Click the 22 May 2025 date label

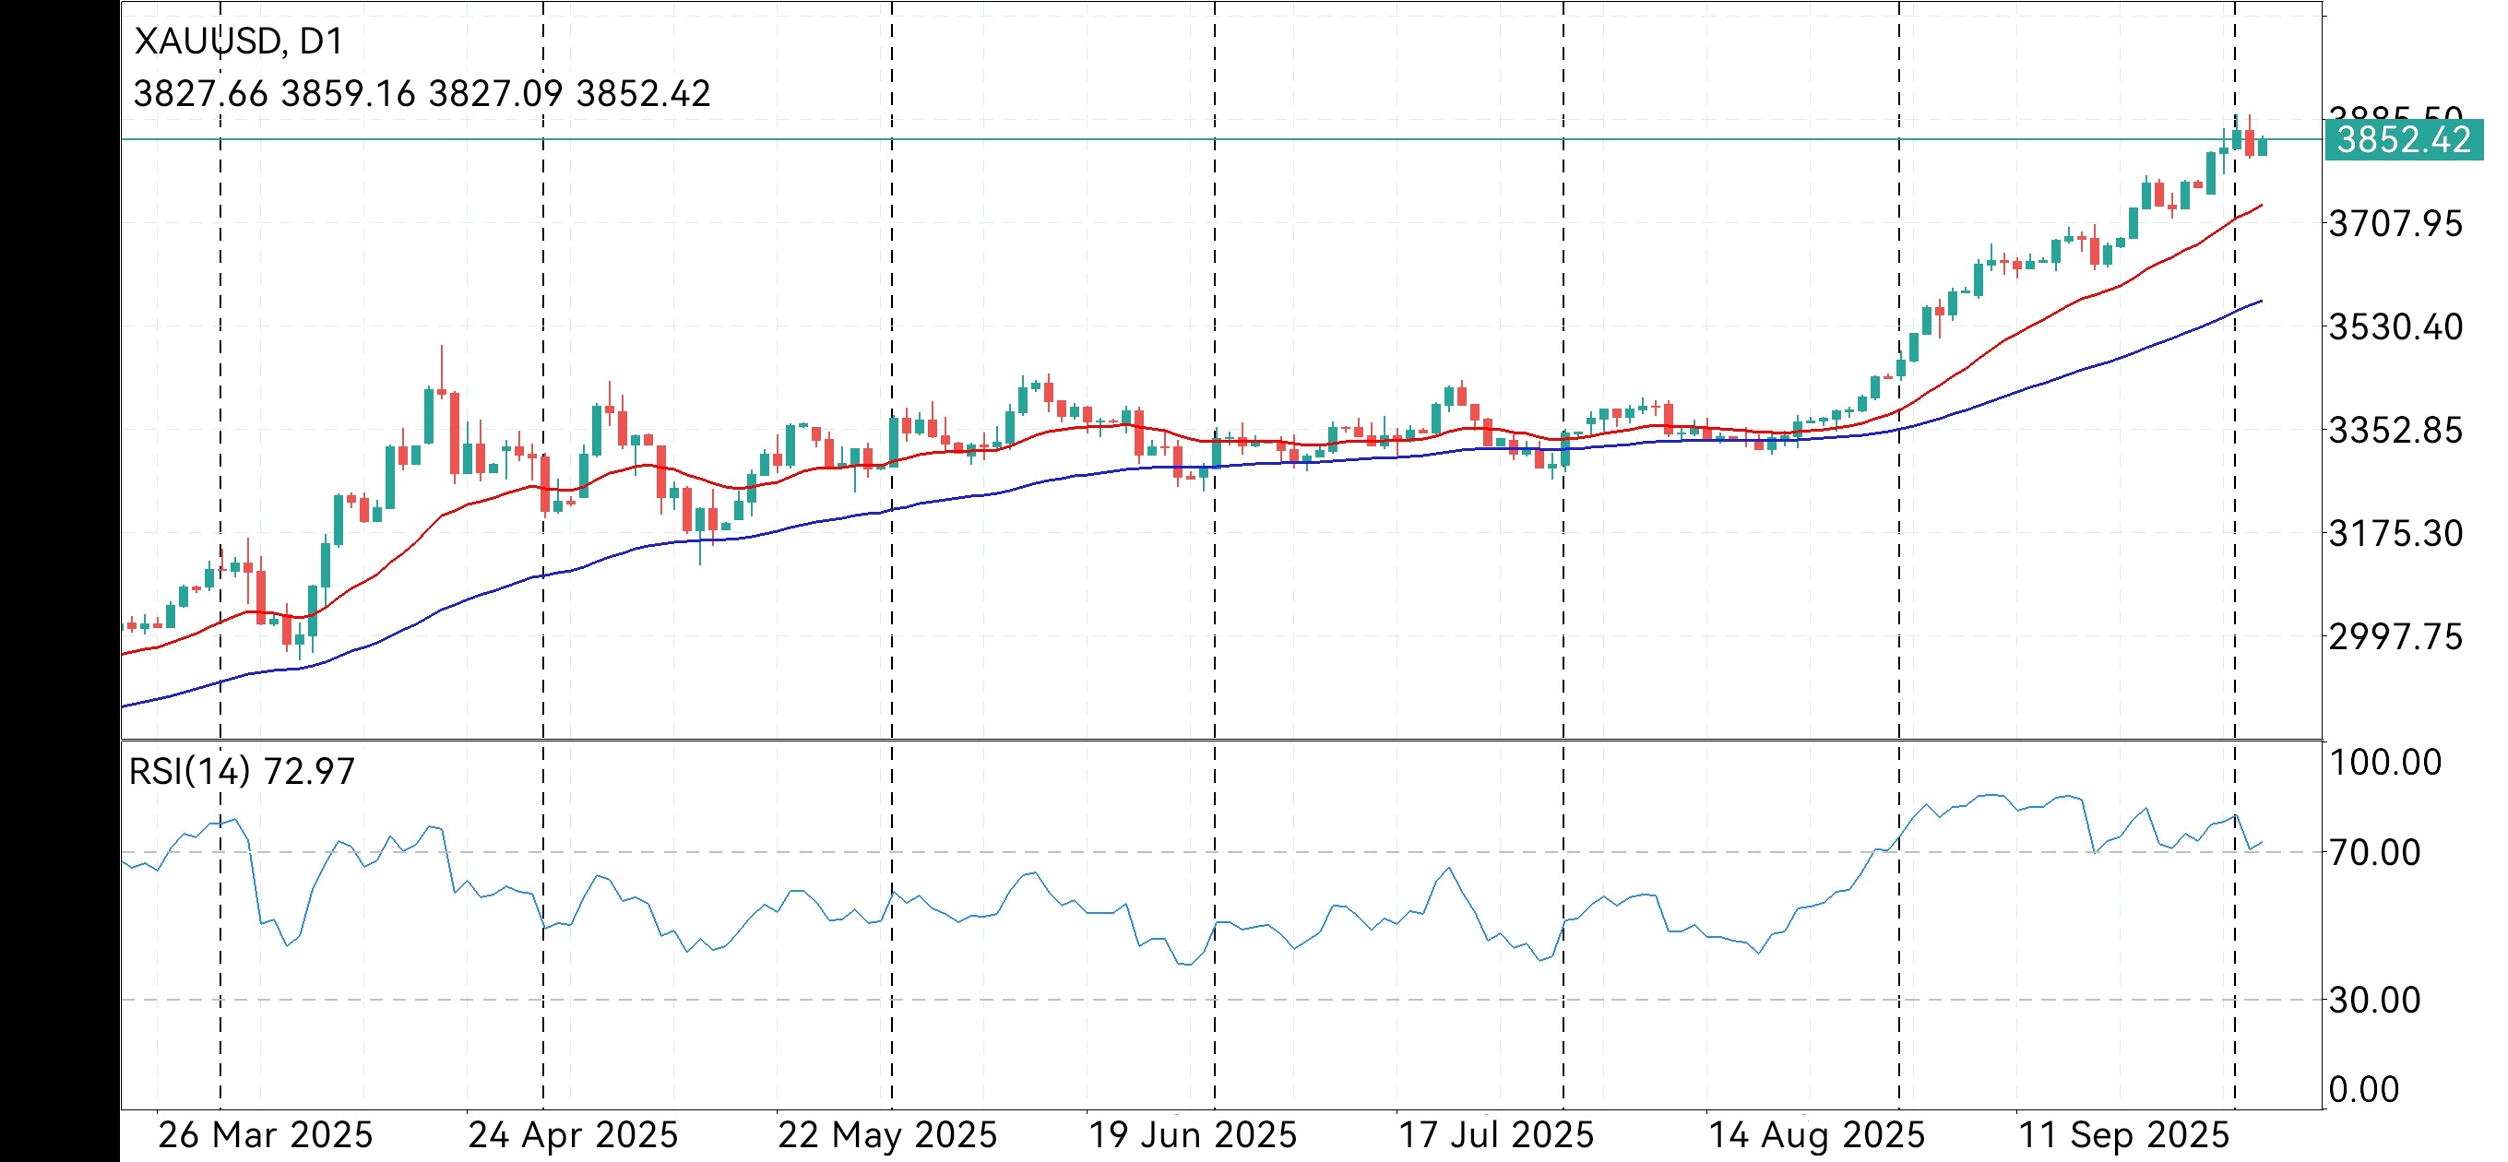point(887,1134)
